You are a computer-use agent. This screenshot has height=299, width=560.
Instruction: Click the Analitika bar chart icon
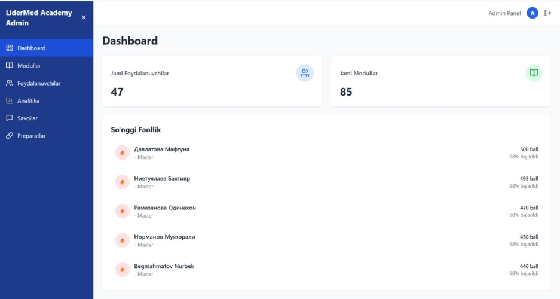coord(10,100)
